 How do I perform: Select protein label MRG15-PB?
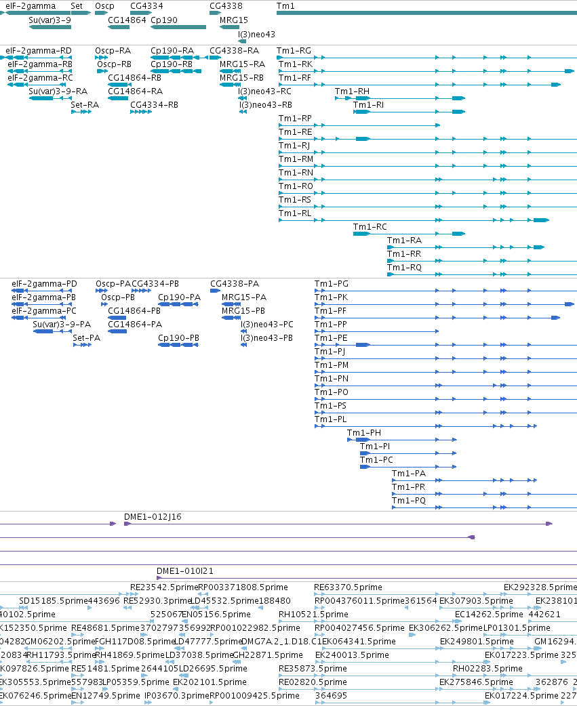[x=243, y=311]
